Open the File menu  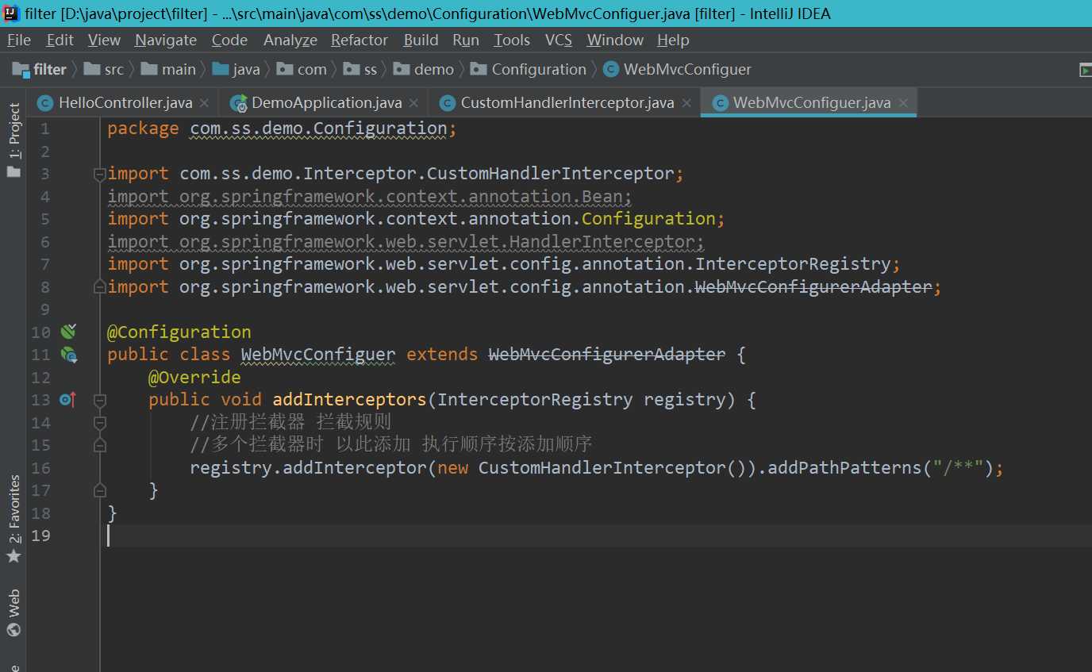click(19, 40)
